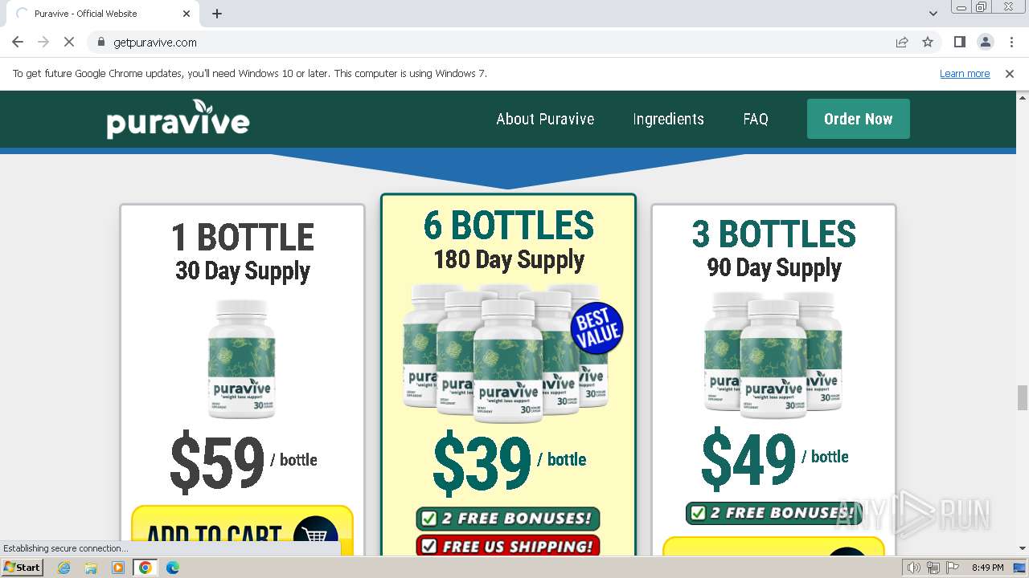The image size is (1029, 578).
Task: Click the browser back arrow
Action: click(18, 43)
